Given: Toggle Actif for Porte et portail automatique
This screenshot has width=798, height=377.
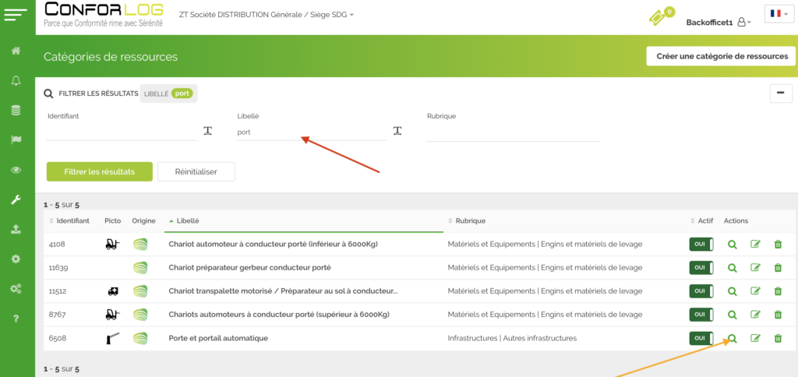Looking at the screenshot, I should (x=701, y=338).
